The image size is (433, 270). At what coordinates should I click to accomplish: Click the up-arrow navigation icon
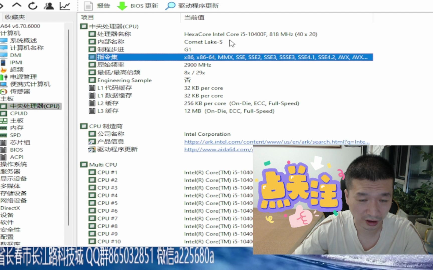click(17, 5)
